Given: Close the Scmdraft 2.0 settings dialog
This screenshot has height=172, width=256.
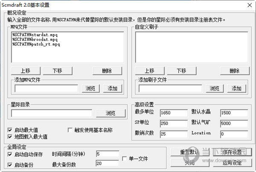Looking at the screenshot, I should click(250, 5).
